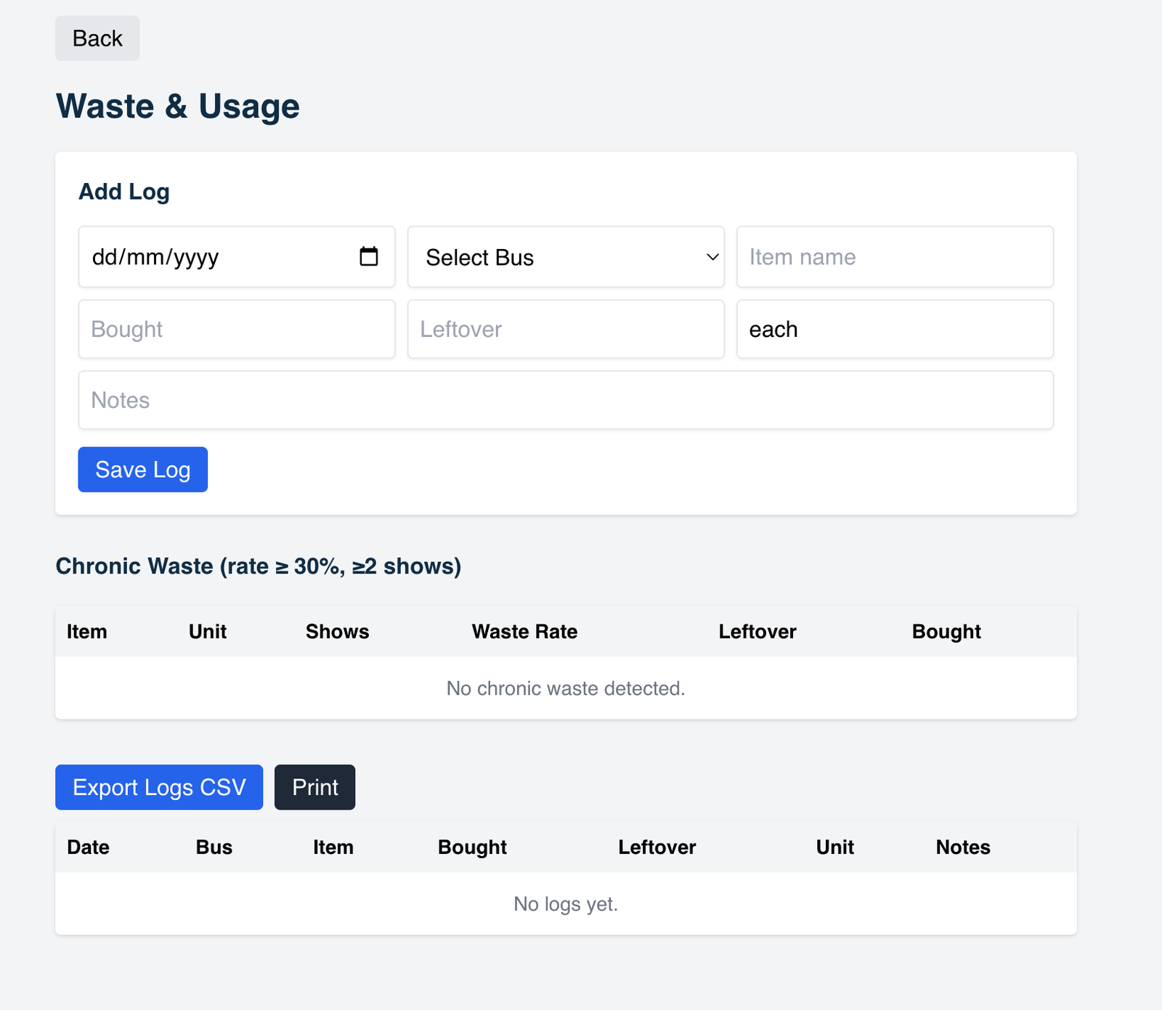1162x1010 pixels.
Task: Export logs as CSV
Action: coord(159,787)
